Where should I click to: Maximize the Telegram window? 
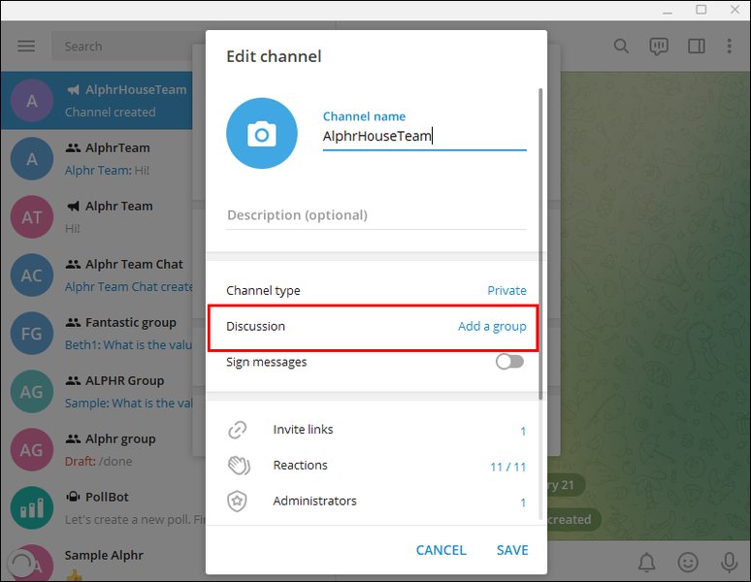701,10
